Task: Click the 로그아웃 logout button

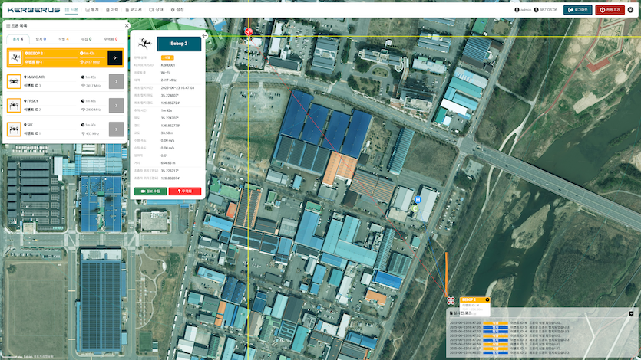Action: point(577,10)
